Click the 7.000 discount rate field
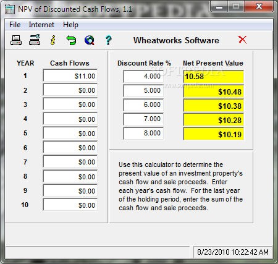This screenshot has width=278, height=264. [x=143, y=119]
